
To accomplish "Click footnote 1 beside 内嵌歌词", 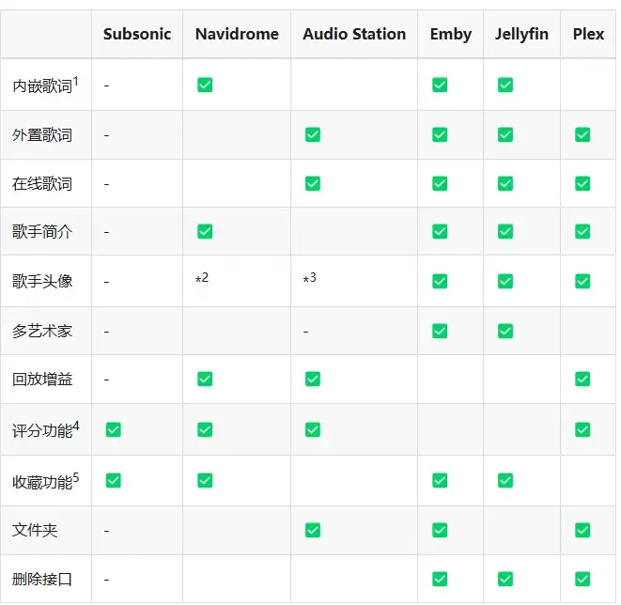I will [76, 82].
